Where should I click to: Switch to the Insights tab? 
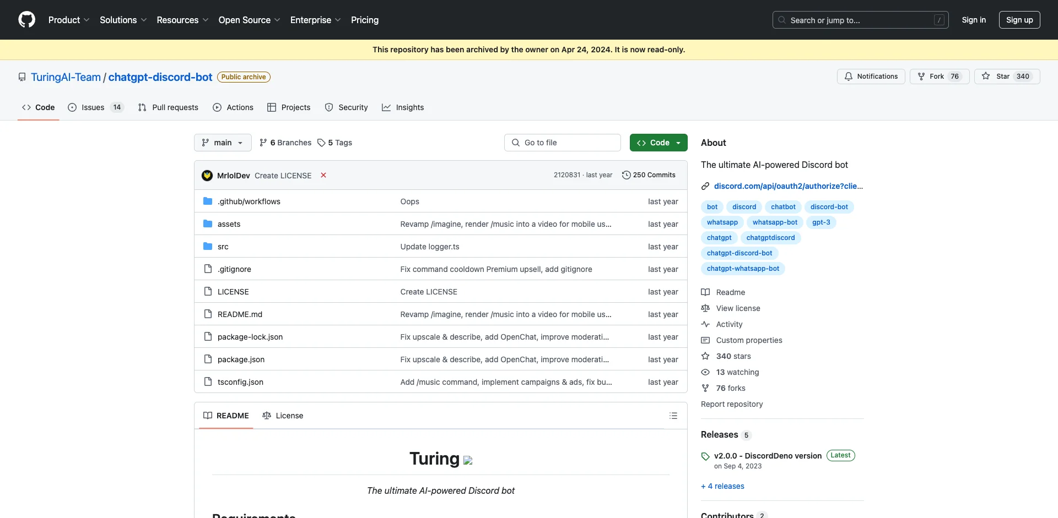coord(403,107)
